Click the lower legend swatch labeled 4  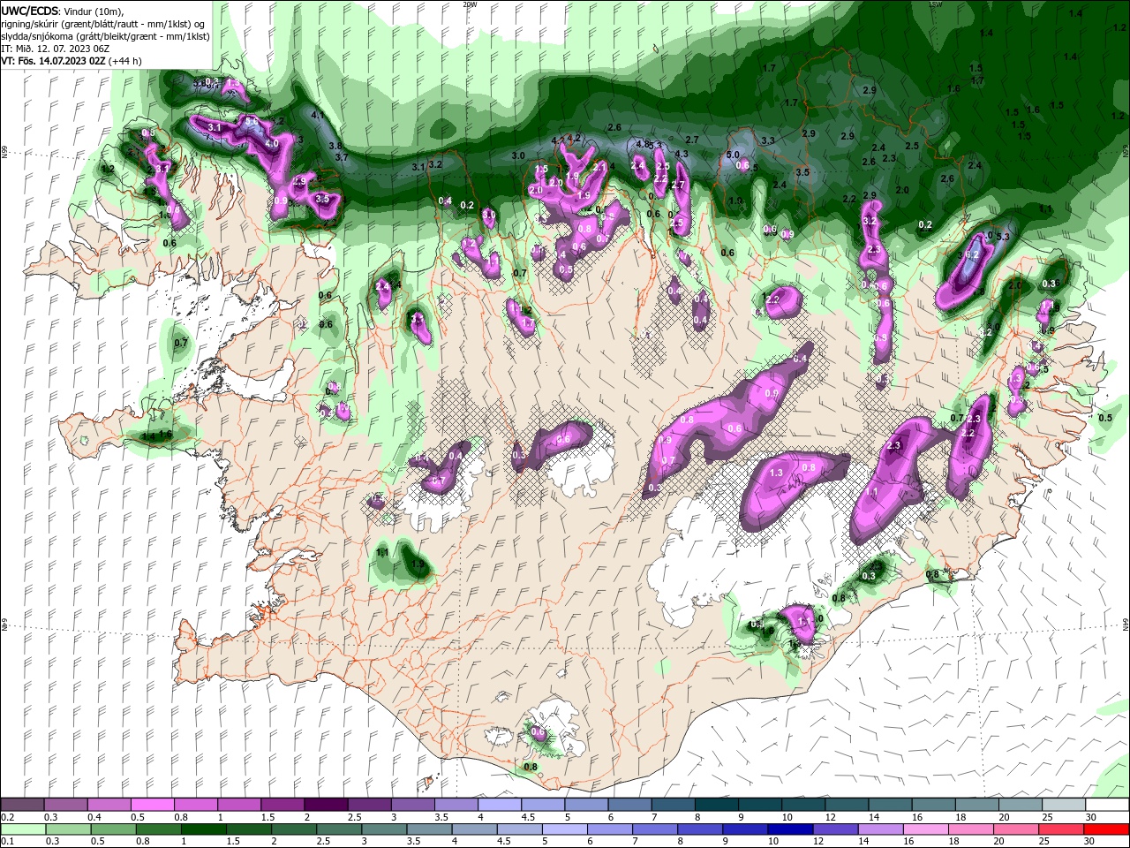[473, 829]
